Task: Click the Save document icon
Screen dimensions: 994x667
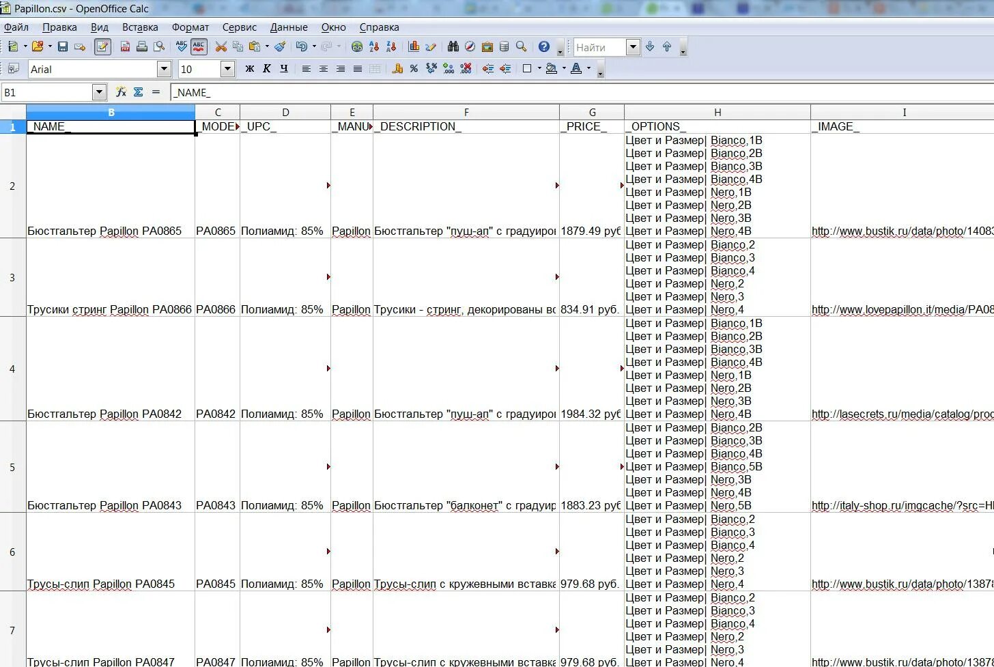Action: pos(63,46)
